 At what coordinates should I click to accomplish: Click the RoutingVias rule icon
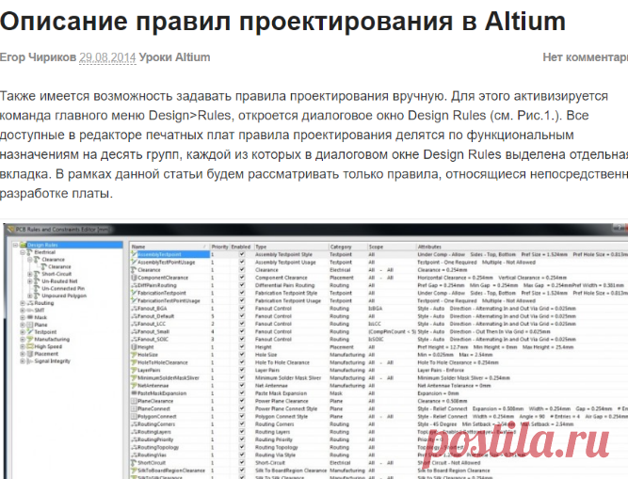coord(135,455)
